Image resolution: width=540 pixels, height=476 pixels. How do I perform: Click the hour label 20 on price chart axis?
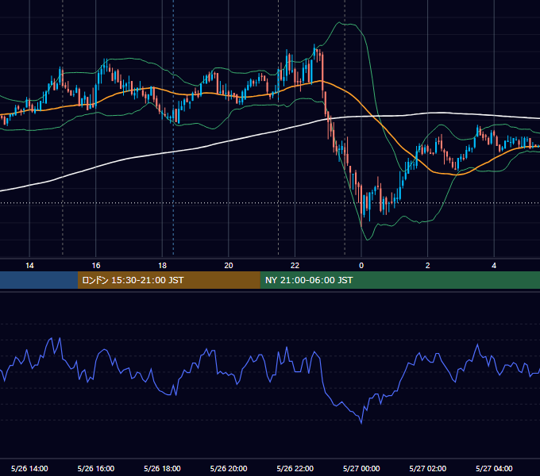(x=229, y=266)
